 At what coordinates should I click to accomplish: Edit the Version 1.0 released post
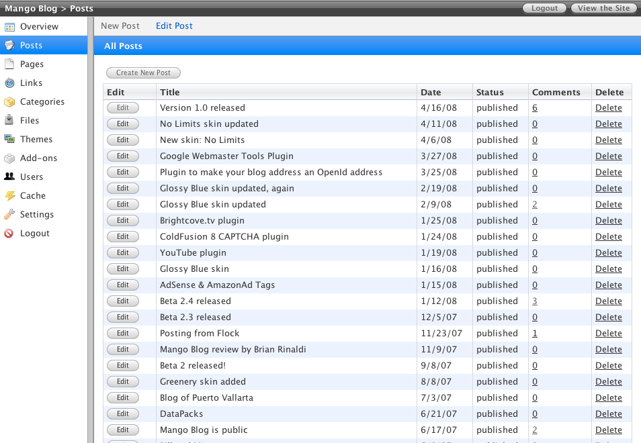click(123, 108)
